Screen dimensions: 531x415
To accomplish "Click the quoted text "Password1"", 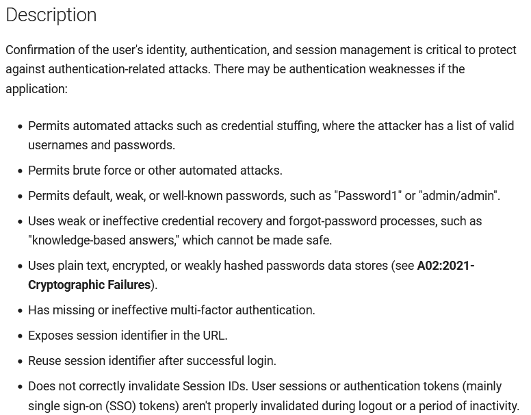I will pyautogui.click(x=367, y=196).
